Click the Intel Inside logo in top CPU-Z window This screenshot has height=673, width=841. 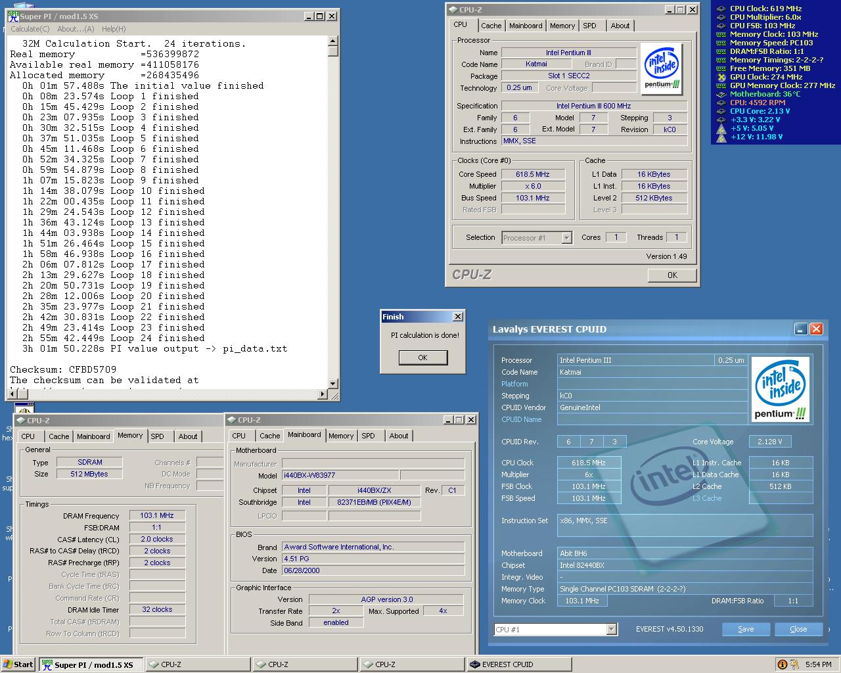(662, 70)
